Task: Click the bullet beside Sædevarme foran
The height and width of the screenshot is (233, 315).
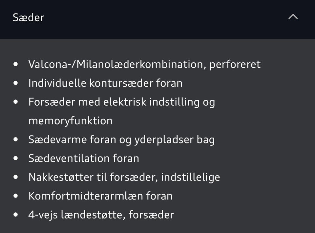Action: 16,140
